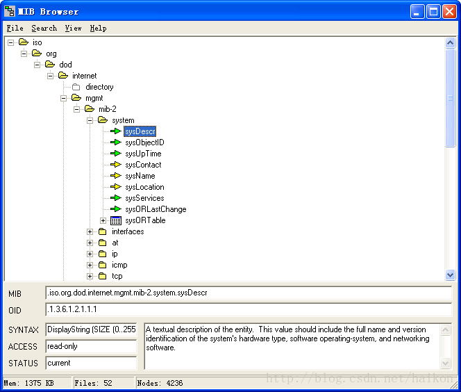This screenshot has height=392, width=461.
Task: Click the green arrow beside sysDescr
Action: [x=116, y=131]
